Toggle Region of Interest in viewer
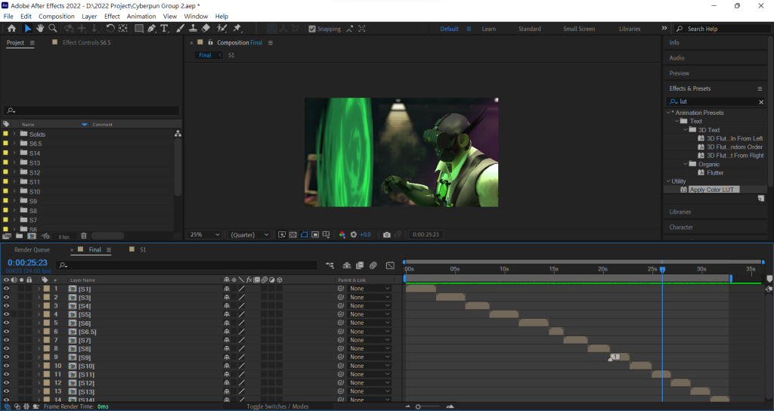This screenshot has height=411, width=774. (315, 234)
